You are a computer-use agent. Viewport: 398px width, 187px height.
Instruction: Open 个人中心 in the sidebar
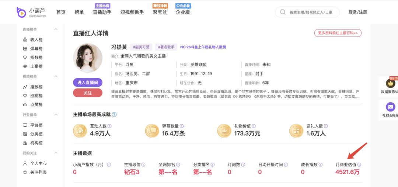[x=38, y=163]
